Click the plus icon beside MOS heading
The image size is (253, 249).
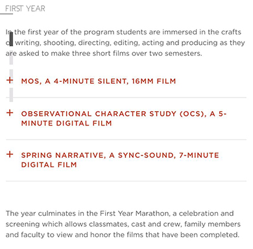(x=10, y=80)
